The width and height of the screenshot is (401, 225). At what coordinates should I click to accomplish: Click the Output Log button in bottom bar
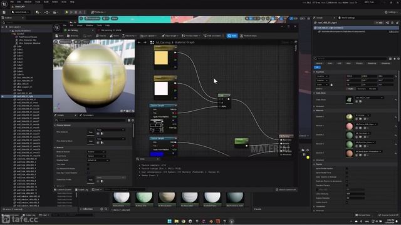click(29, 215)
